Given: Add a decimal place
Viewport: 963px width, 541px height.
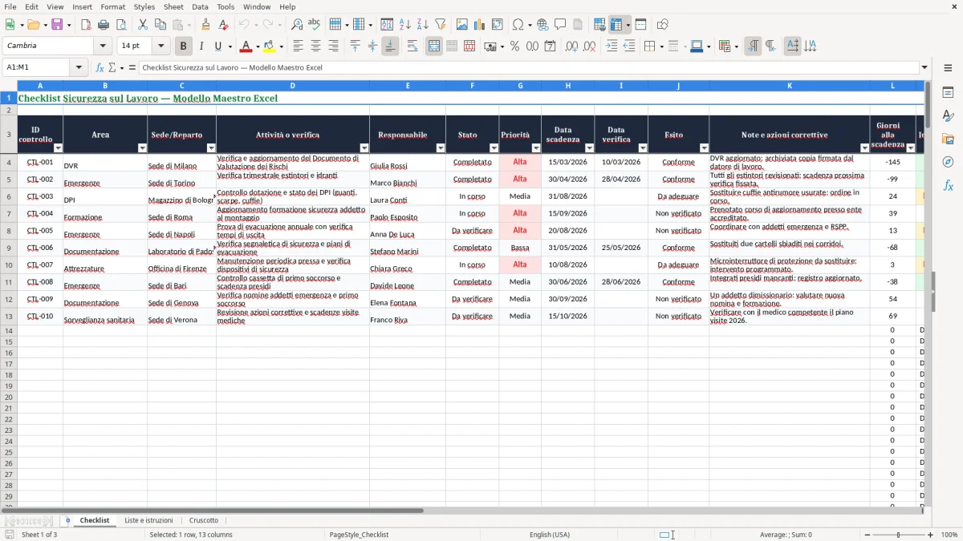Looking at the screenshot, I should pyautogui.click(x=571, y=46).
